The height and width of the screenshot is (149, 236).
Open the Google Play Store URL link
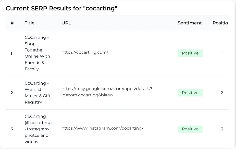[x=107, y=93]
